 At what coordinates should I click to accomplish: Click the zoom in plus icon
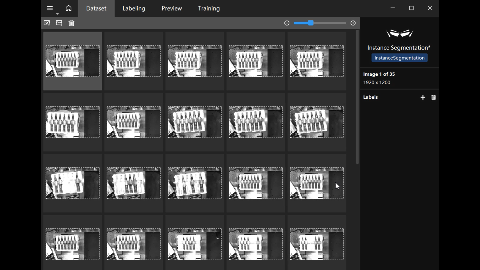click(x=353, y=23)
